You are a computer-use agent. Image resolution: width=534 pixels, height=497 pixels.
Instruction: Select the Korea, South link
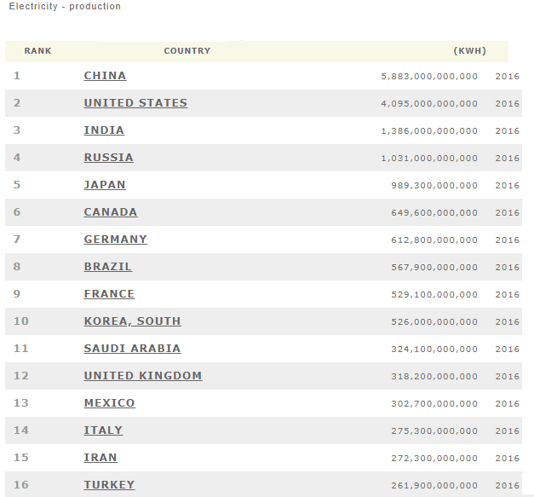(132, 321)
